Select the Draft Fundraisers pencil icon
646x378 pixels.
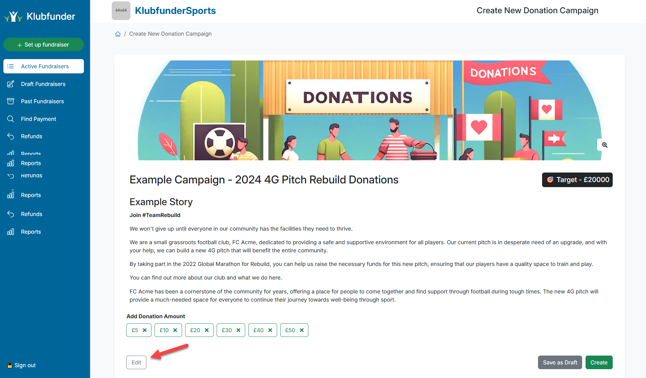tap(10, 84)
